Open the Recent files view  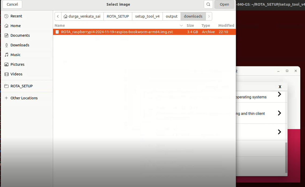click(x=16, y=16)
